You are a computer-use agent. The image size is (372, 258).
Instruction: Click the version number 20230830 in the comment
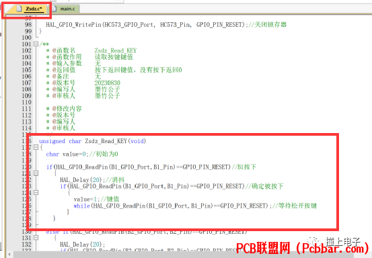coord(107,83)
